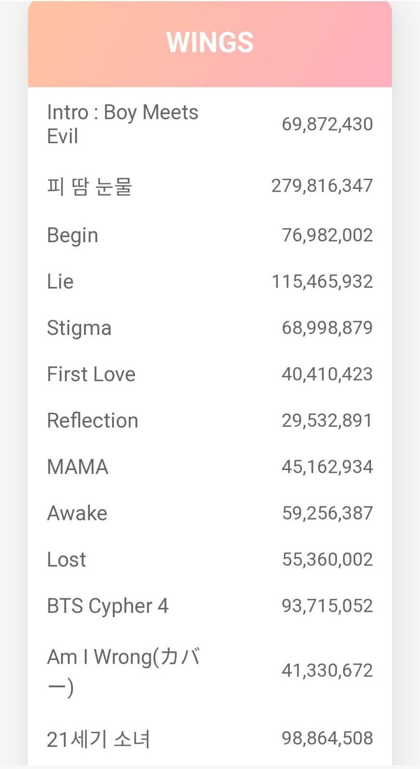Tap the 98,864,508 stream count
This screenshot has height=769, width=420.
(327, 738)
